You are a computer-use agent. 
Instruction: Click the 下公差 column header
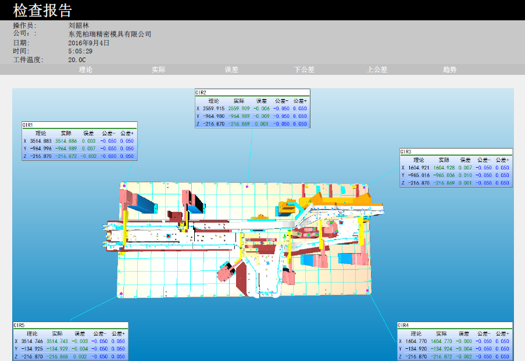click(304, 70)
